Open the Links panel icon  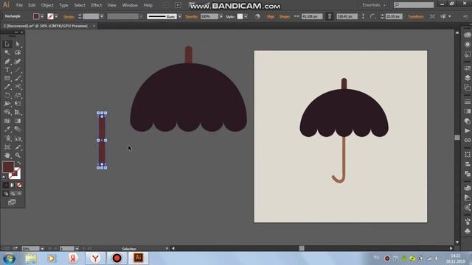[467, 141]
